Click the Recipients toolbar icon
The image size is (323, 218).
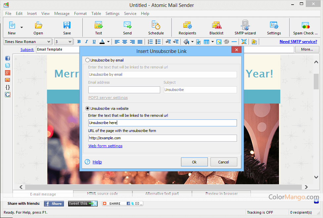pyautogui.click(x=187, y=27)
